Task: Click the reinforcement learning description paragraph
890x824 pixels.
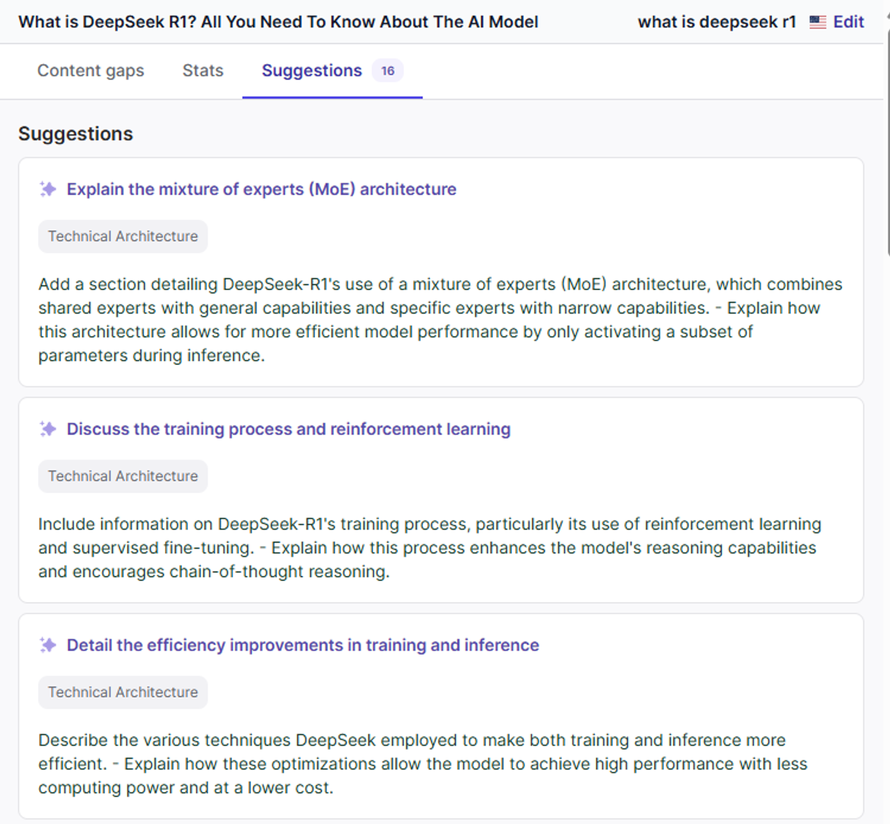Action: (x=430, y=548)
